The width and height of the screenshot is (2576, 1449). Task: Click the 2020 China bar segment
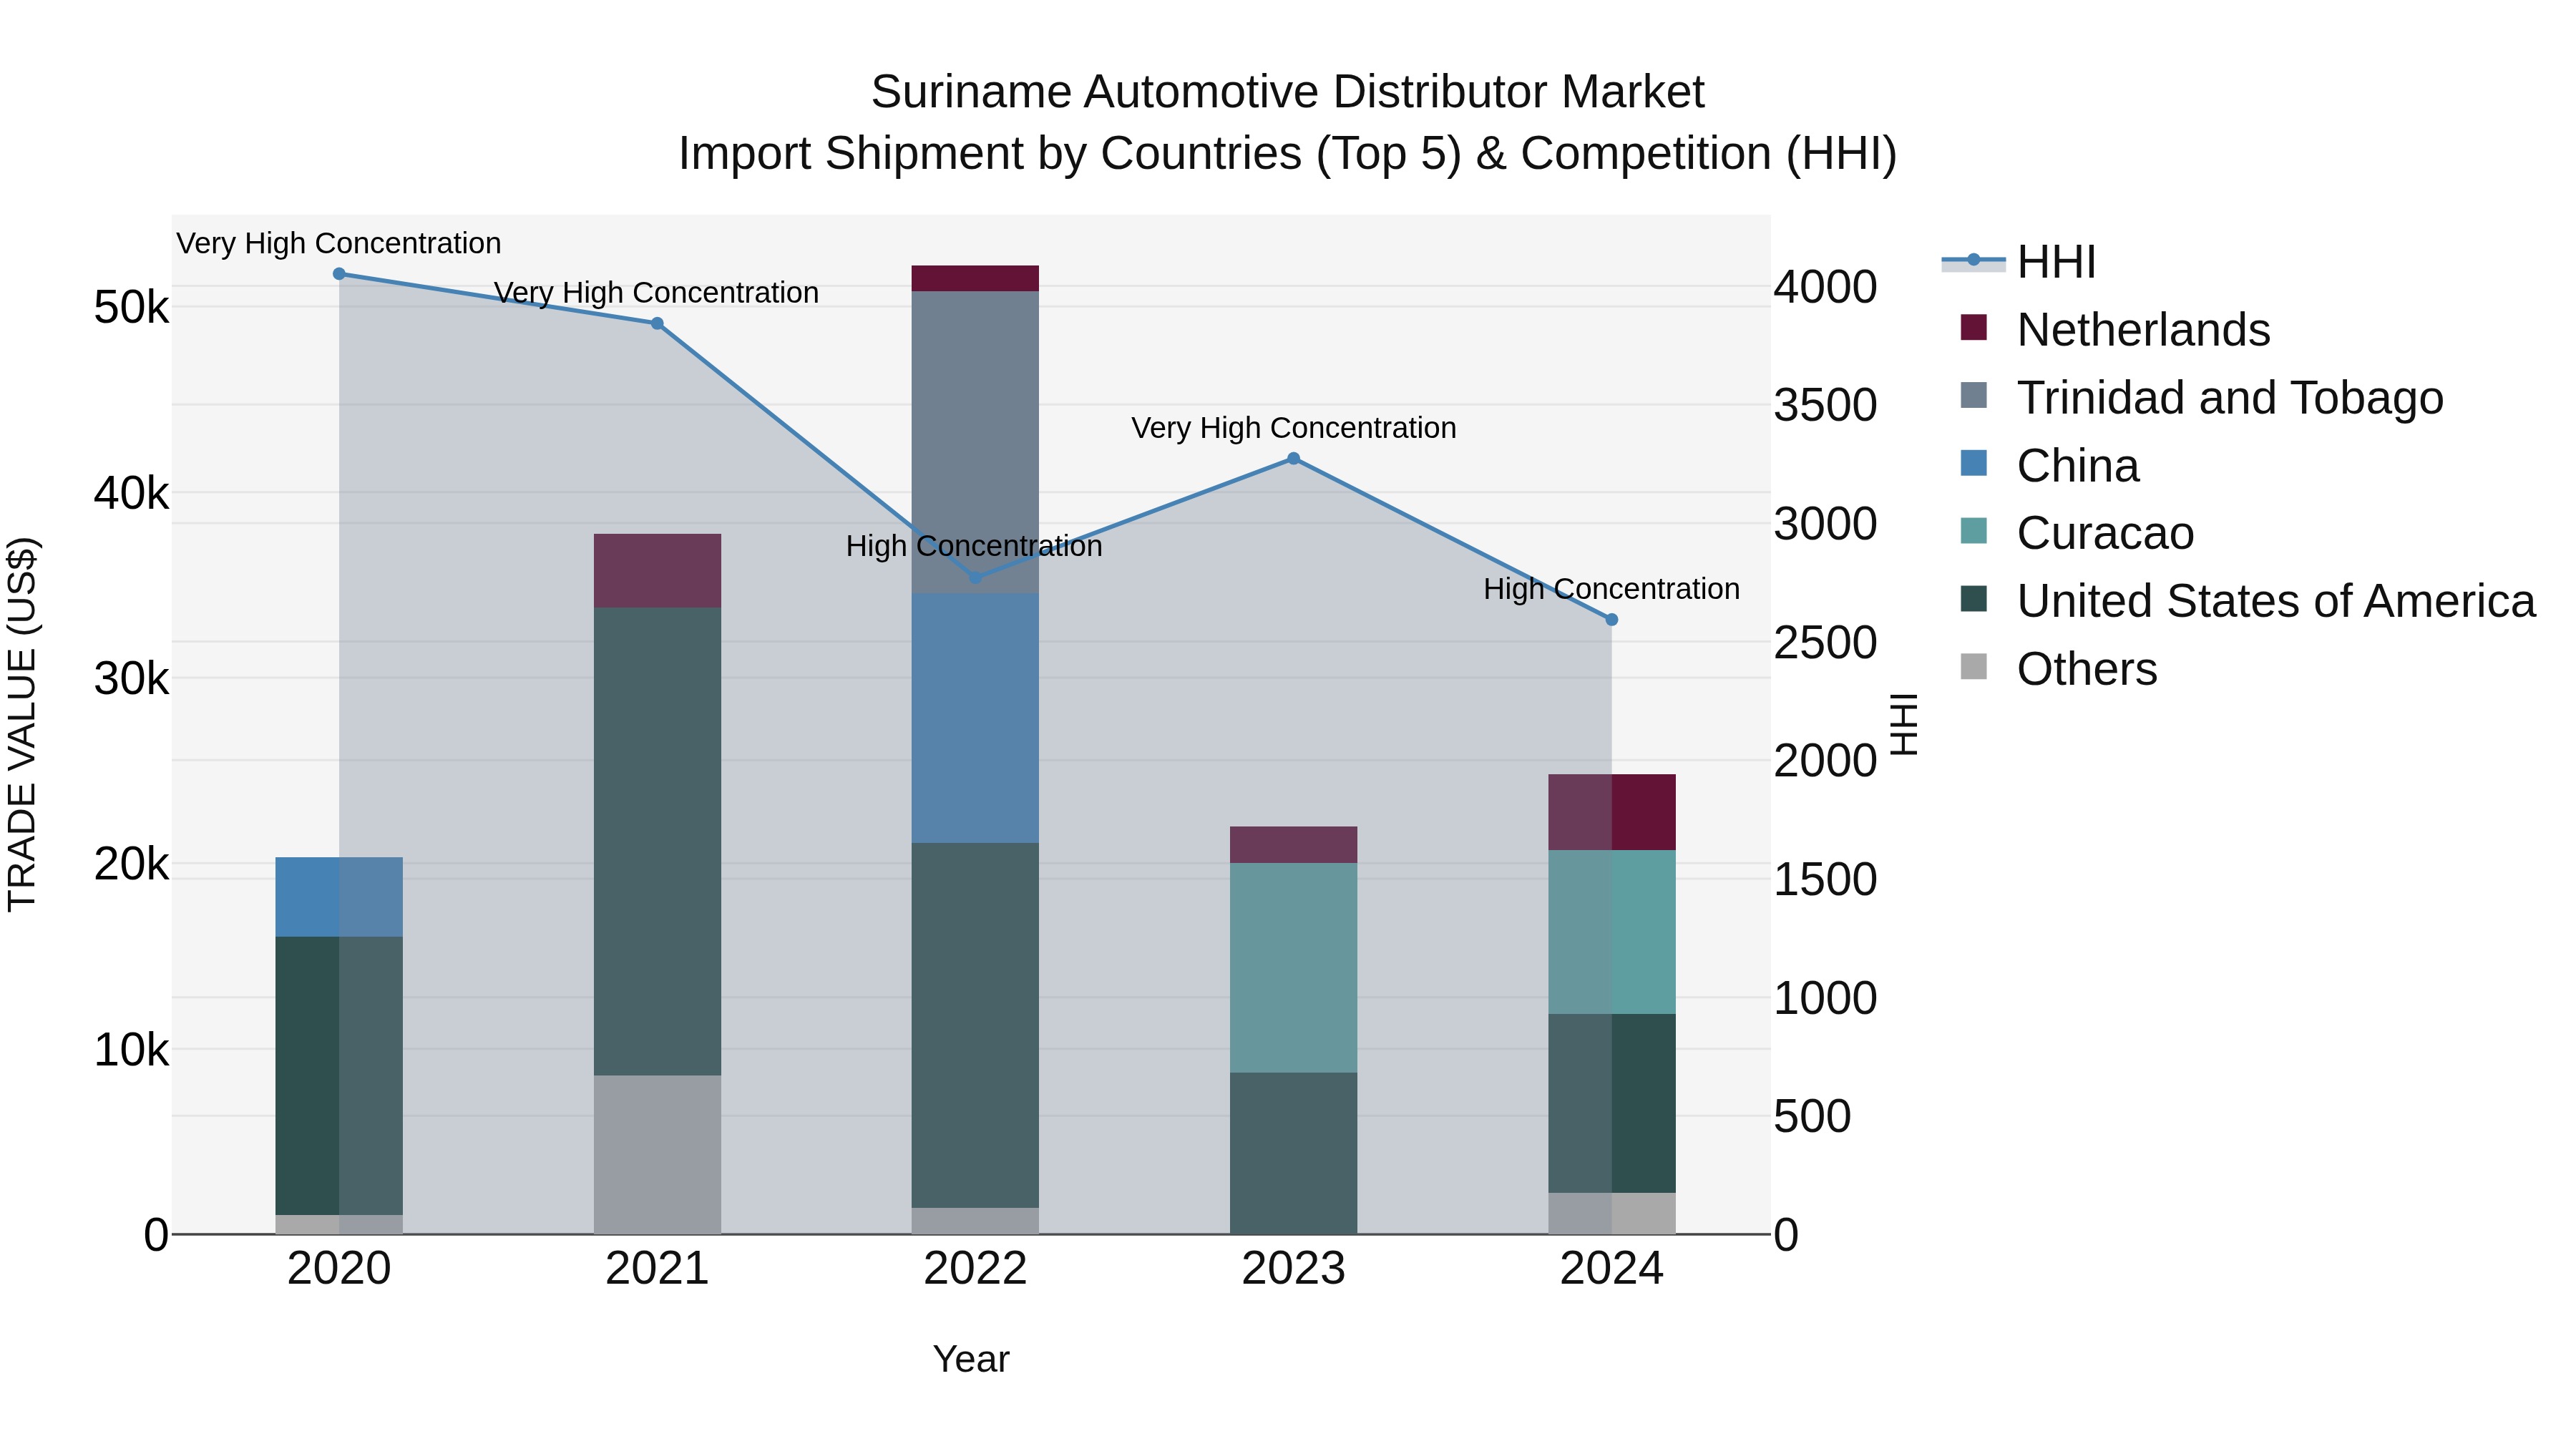click(339, 897)
